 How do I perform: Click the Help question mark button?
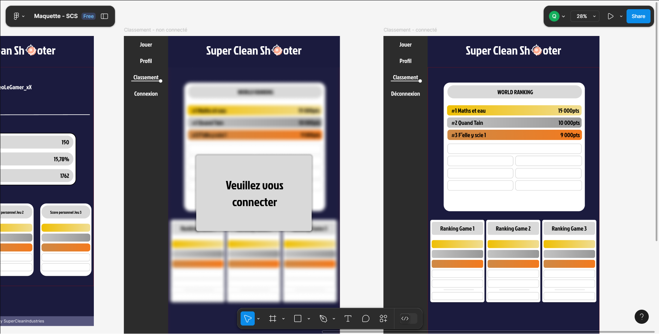pyautogui.click(x=641, y=317)
